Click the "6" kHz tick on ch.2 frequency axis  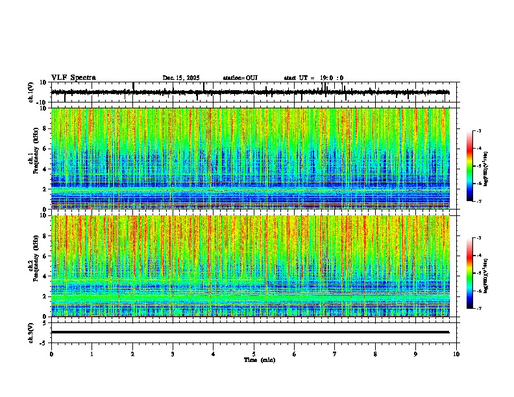[45, 256]
